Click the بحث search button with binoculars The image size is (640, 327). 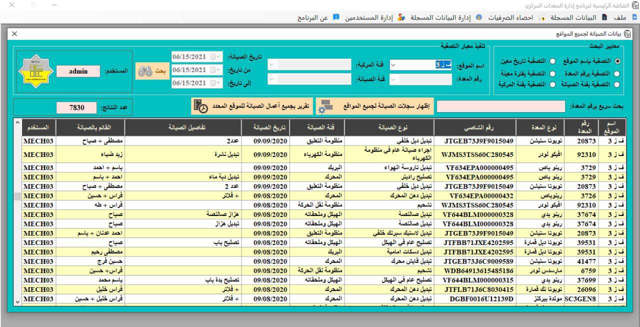click(152, 71)
